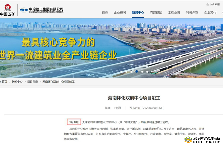
Task: Switch to 新闻中心 in the top navigation
Action: [x=138, y=13]
